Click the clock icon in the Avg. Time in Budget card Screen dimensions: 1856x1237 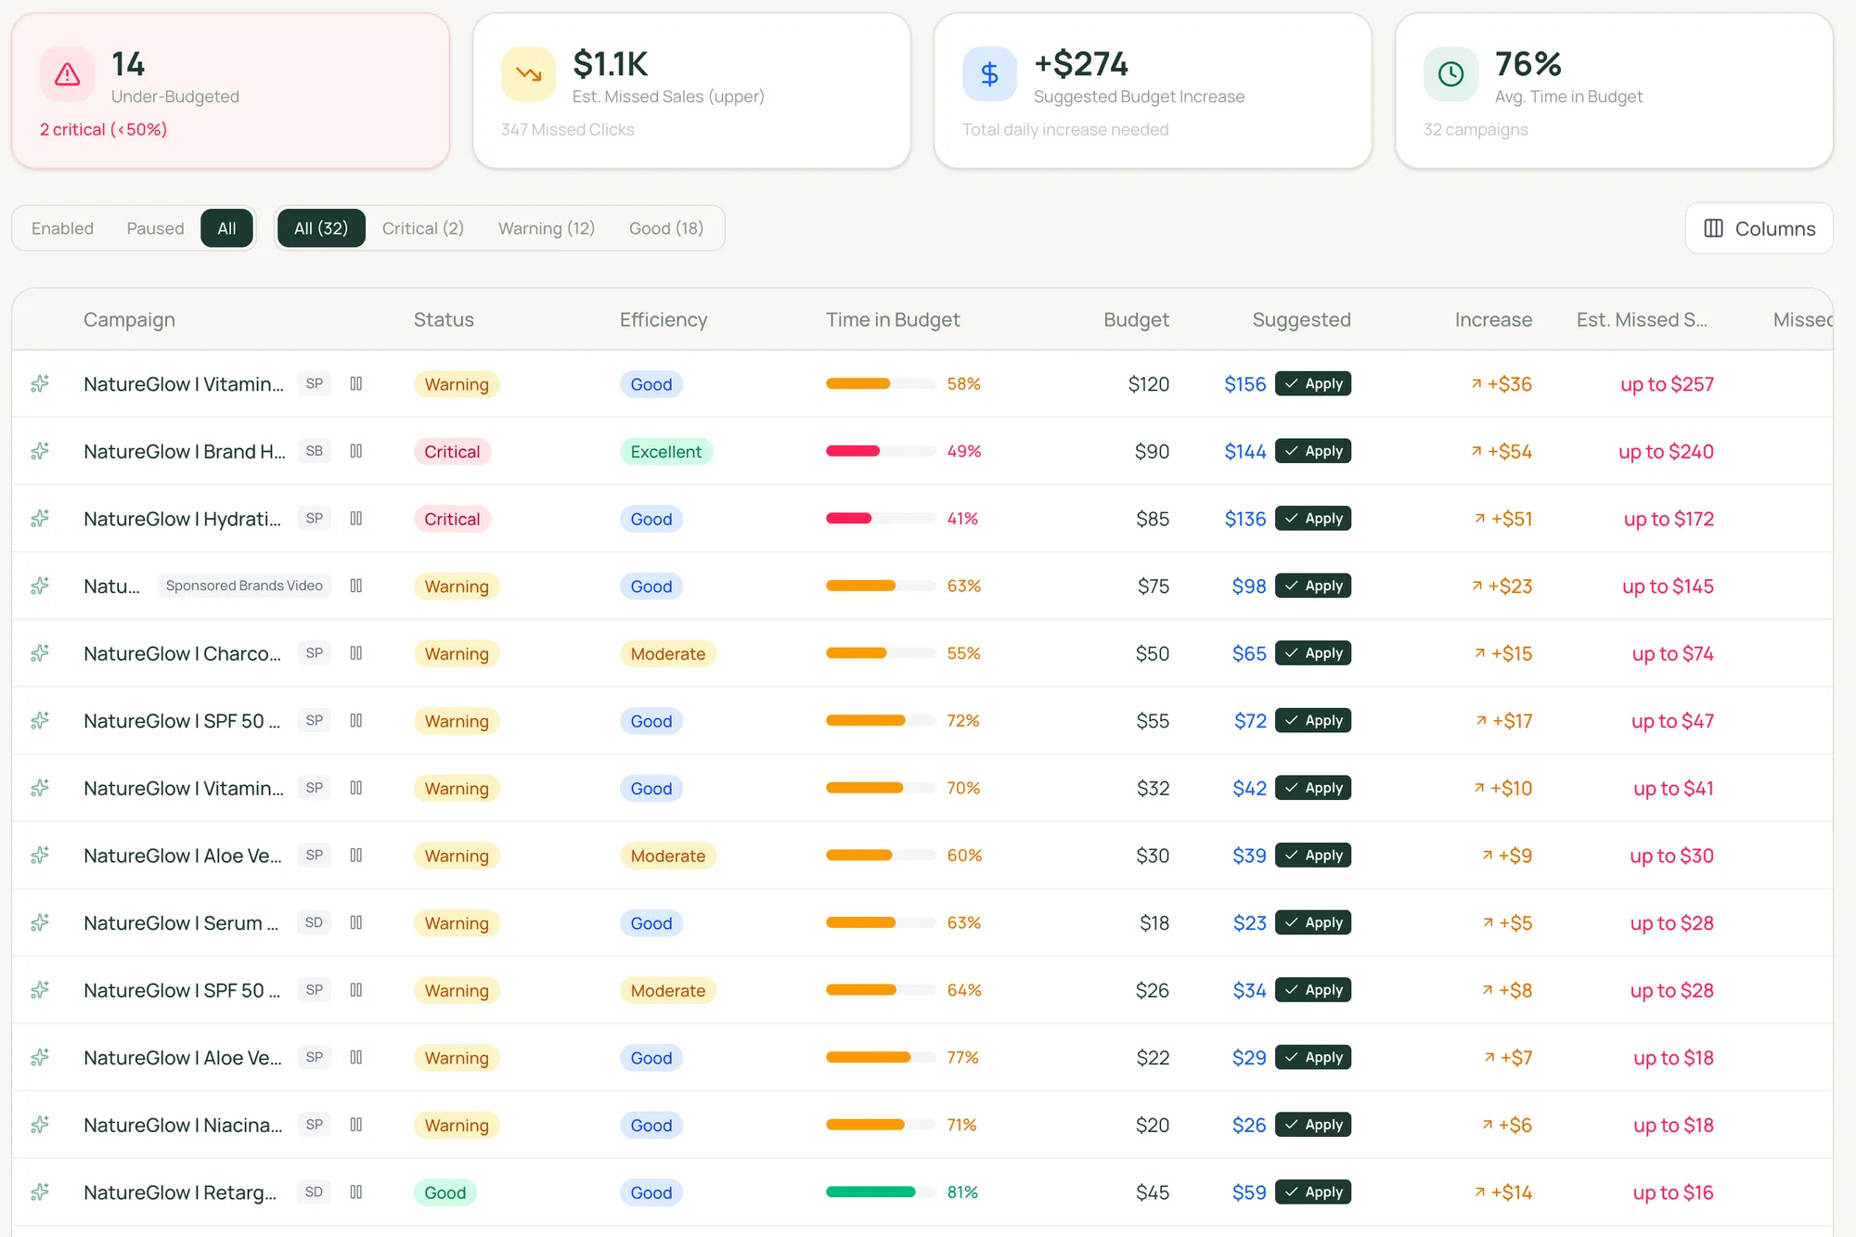click(x=1450, y=74)
